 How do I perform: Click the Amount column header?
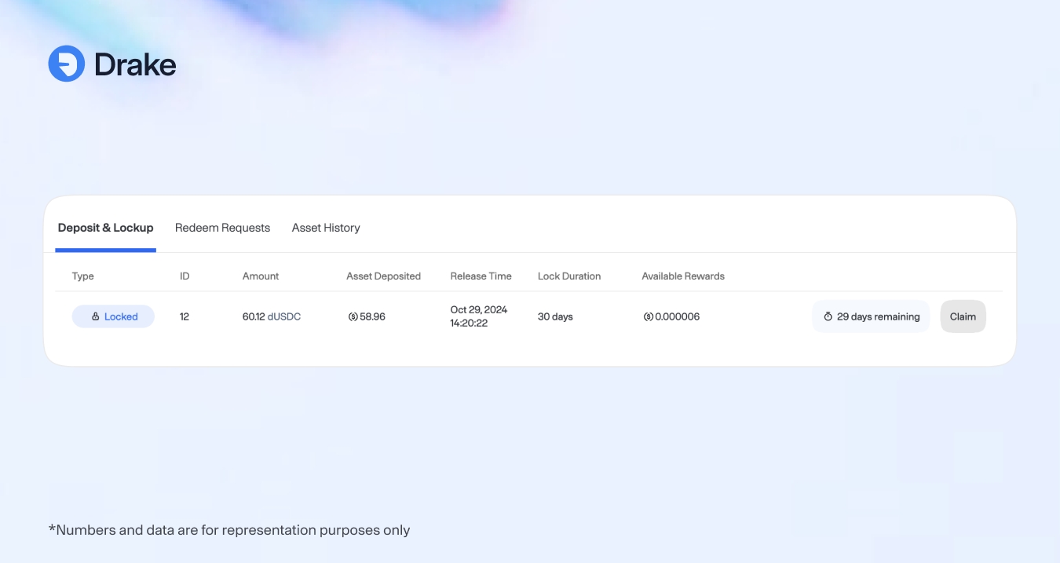click(x=261, y=276)
